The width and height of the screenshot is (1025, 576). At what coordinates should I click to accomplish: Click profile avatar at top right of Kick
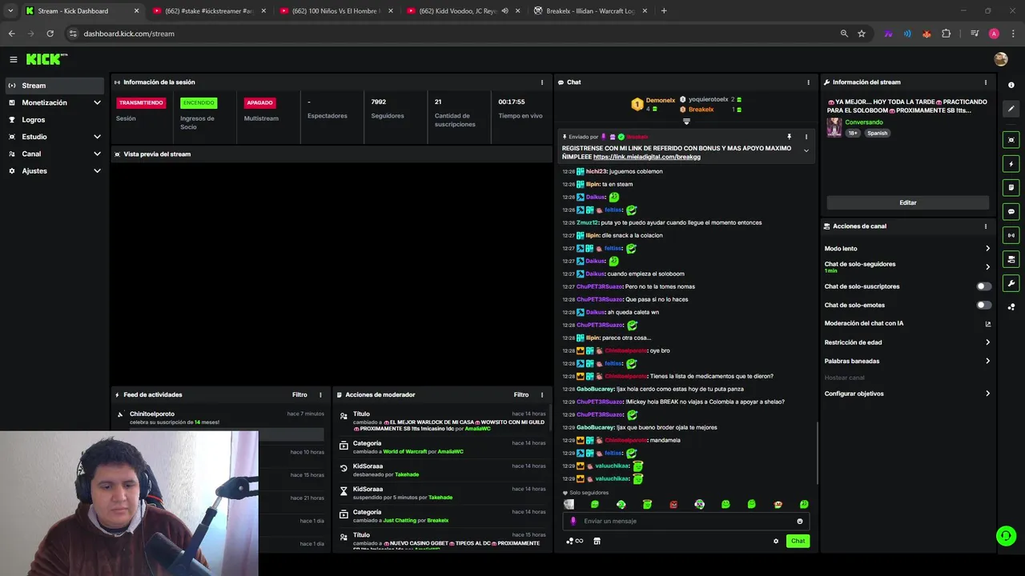pos(1000,59)
